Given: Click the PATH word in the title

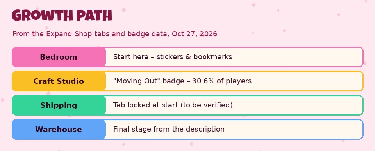Looking at the screenshot, I should (94, 16).
